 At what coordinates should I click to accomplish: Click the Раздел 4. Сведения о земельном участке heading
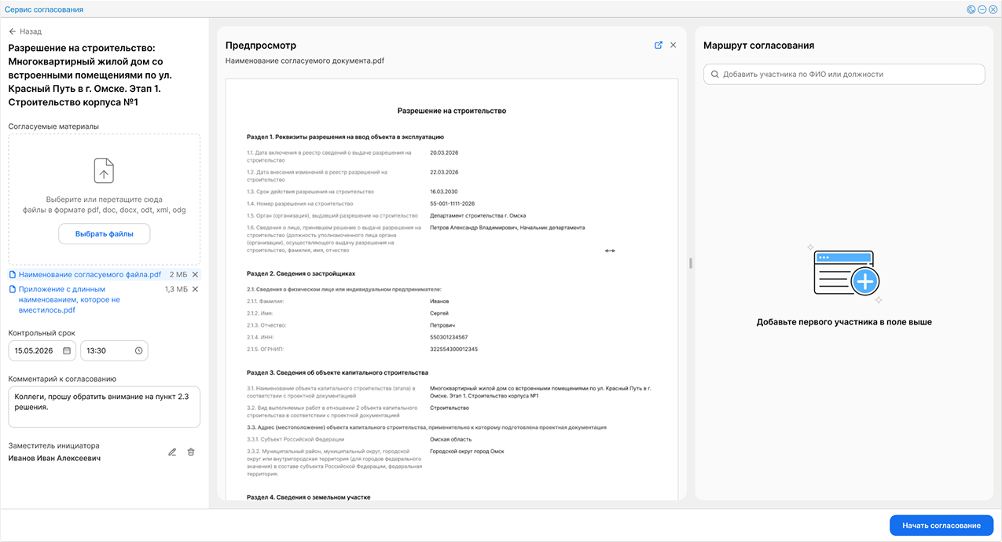[308, 497]
